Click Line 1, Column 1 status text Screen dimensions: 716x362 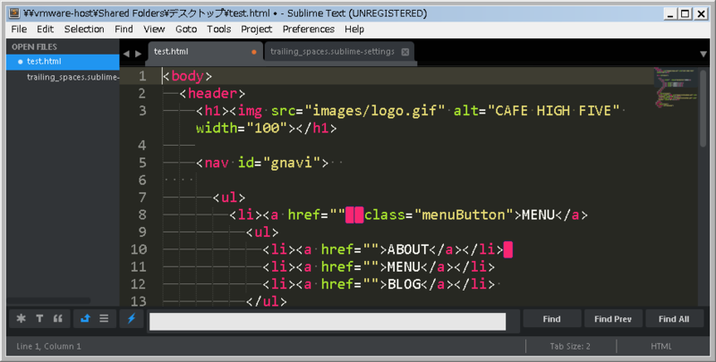[x=48, y=347]
